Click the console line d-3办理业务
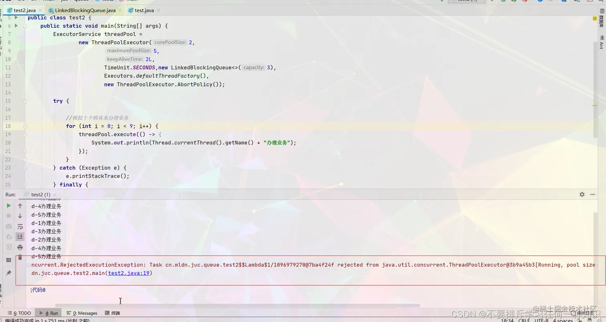 pos(46,231)
